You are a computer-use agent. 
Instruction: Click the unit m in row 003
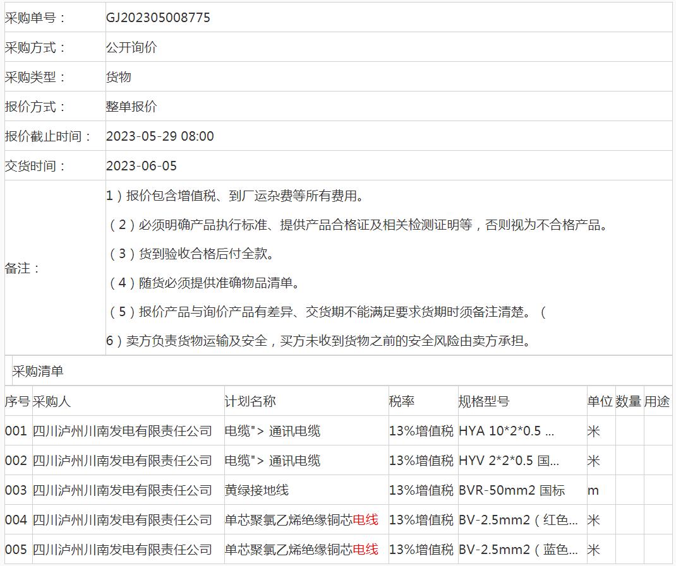point(593,491)
